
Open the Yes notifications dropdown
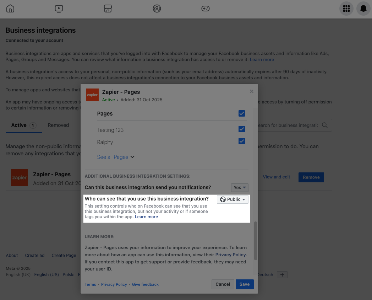[240, 187]
